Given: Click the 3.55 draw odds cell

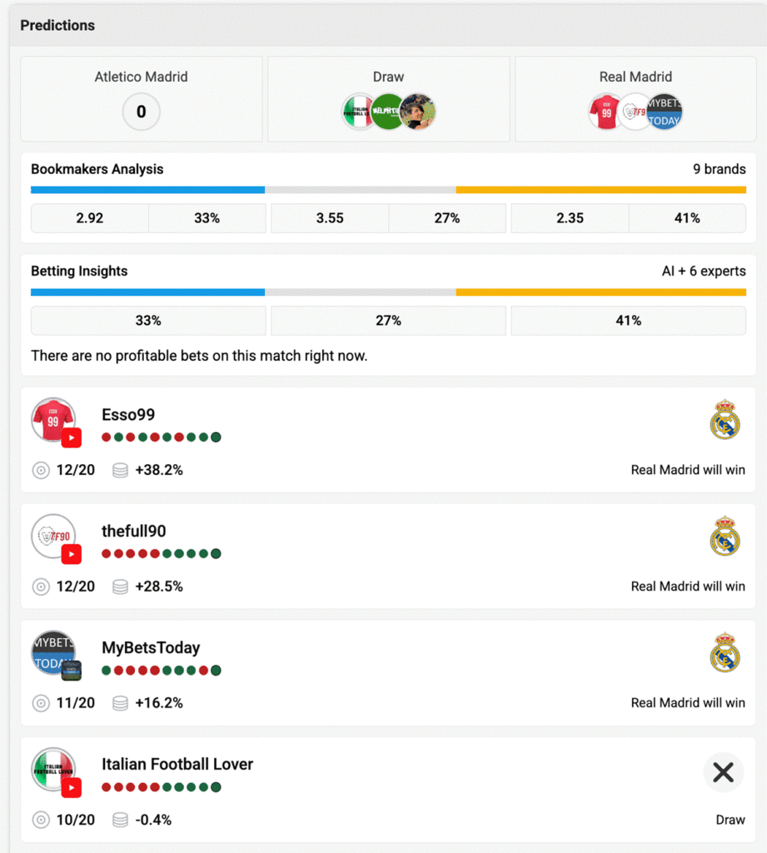Looking at the screenshot, I should tap(330, 218).
